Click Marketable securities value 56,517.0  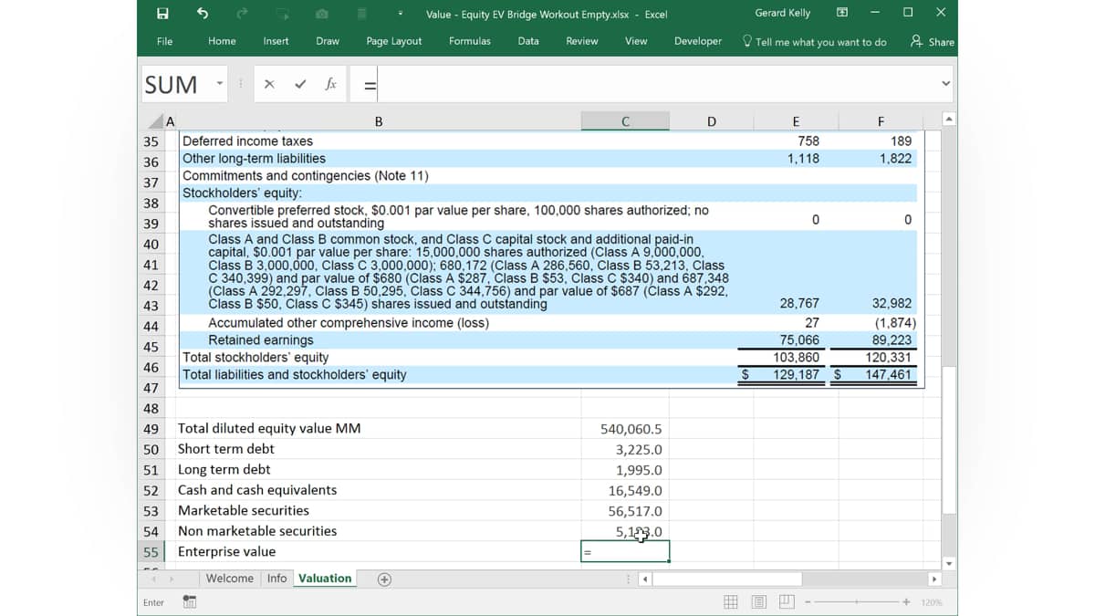click(x=625, y=511)
